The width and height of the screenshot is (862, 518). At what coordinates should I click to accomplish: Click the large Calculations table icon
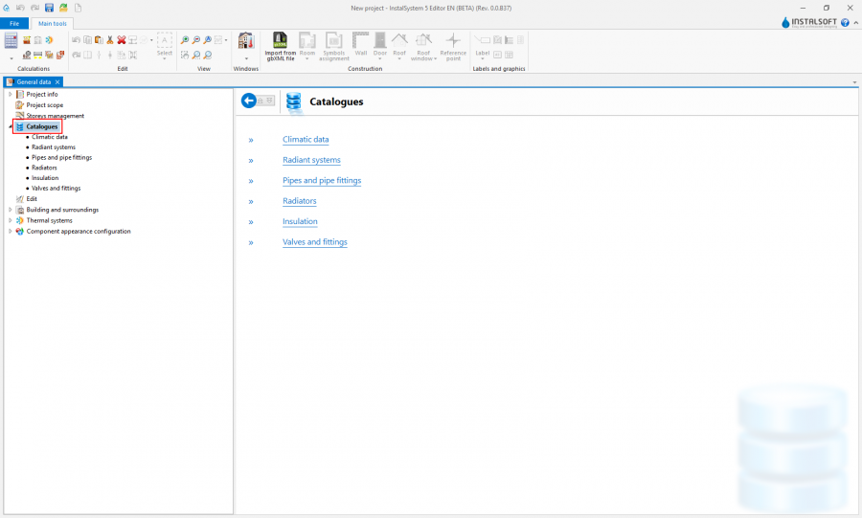[11, 40]
